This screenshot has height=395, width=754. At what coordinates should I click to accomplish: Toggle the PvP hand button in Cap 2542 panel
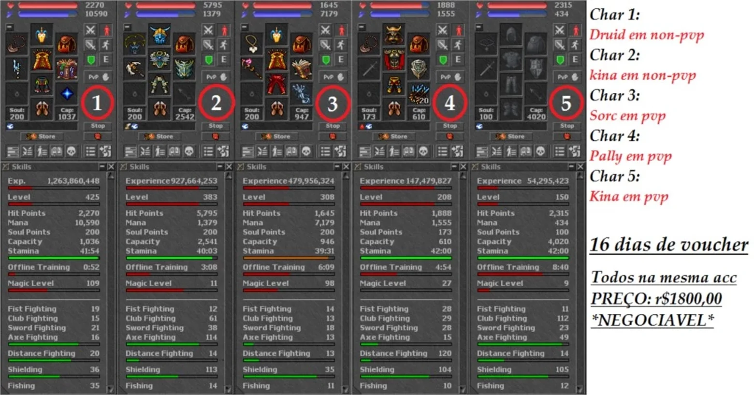coord(216,77)
